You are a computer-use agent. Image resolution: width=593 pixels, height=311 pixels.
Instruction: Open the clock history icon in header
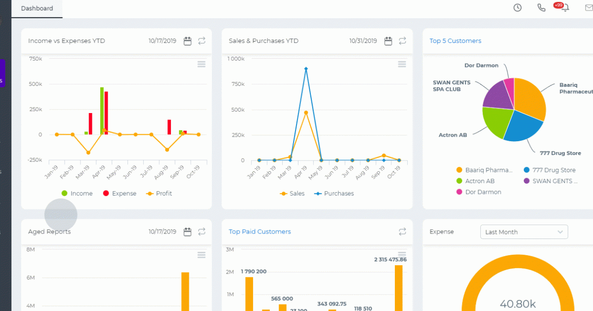(517, 7)
